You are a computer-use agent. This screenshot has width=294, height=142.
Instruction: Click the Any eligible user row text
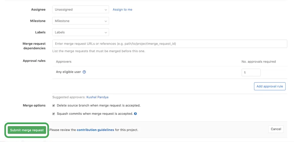click(x=68, y=72)
